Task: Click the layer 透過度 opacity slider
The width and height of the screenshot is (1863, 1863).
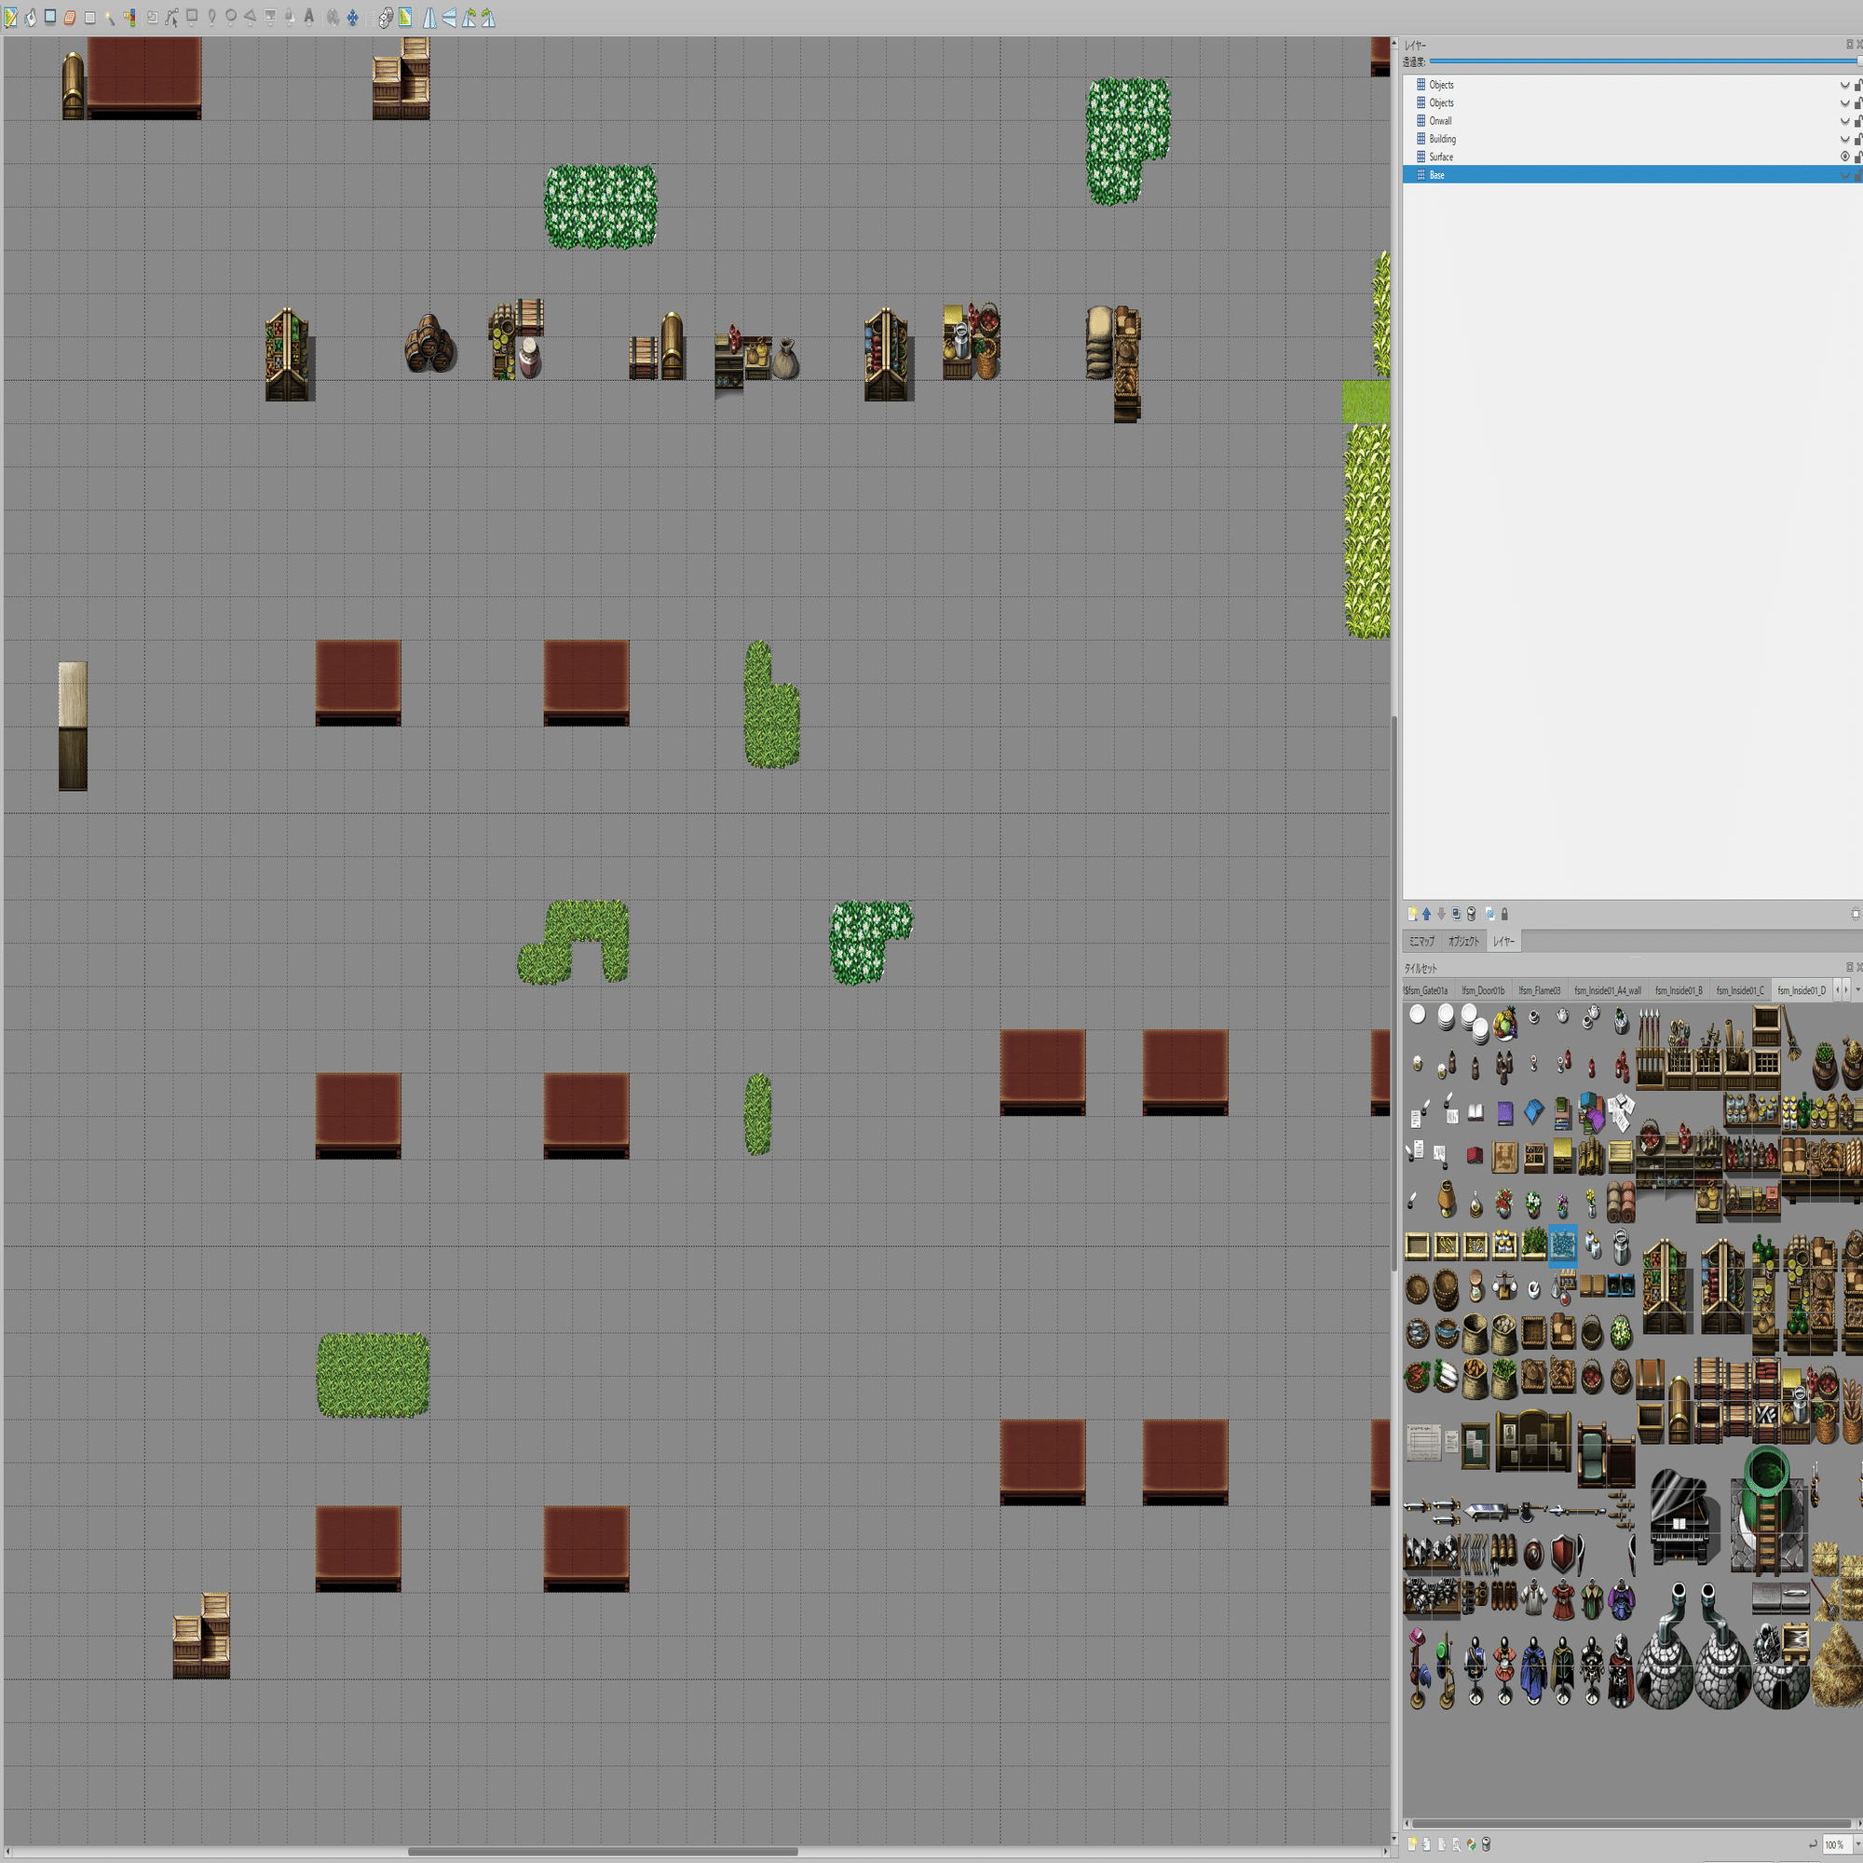Action: (1639, 61)
